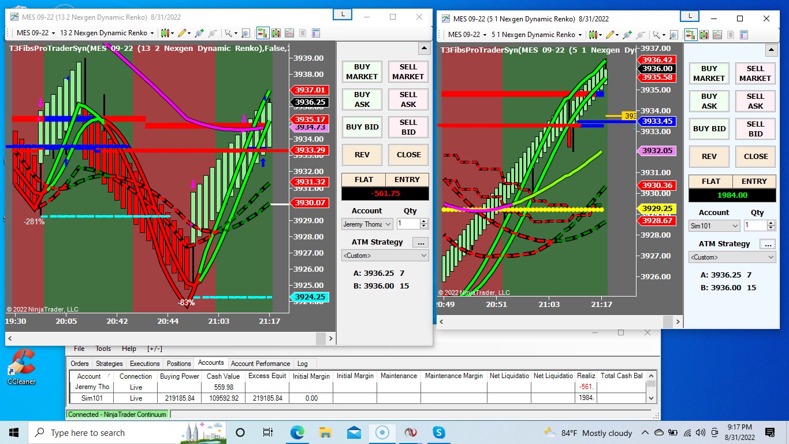Open Task View from the taskbar
This screenshot has height=444, width=789.
[x=268, y=432]
